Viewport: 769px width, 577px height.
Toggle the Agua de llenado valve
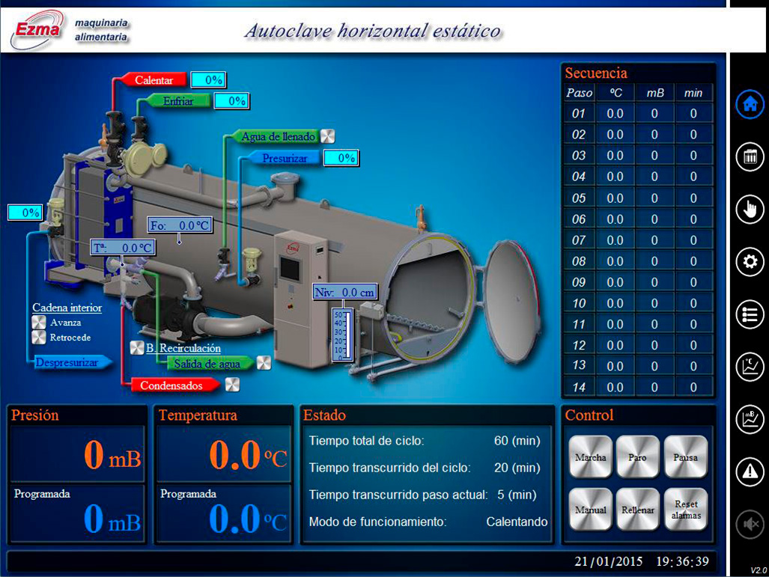pos(327,136)
